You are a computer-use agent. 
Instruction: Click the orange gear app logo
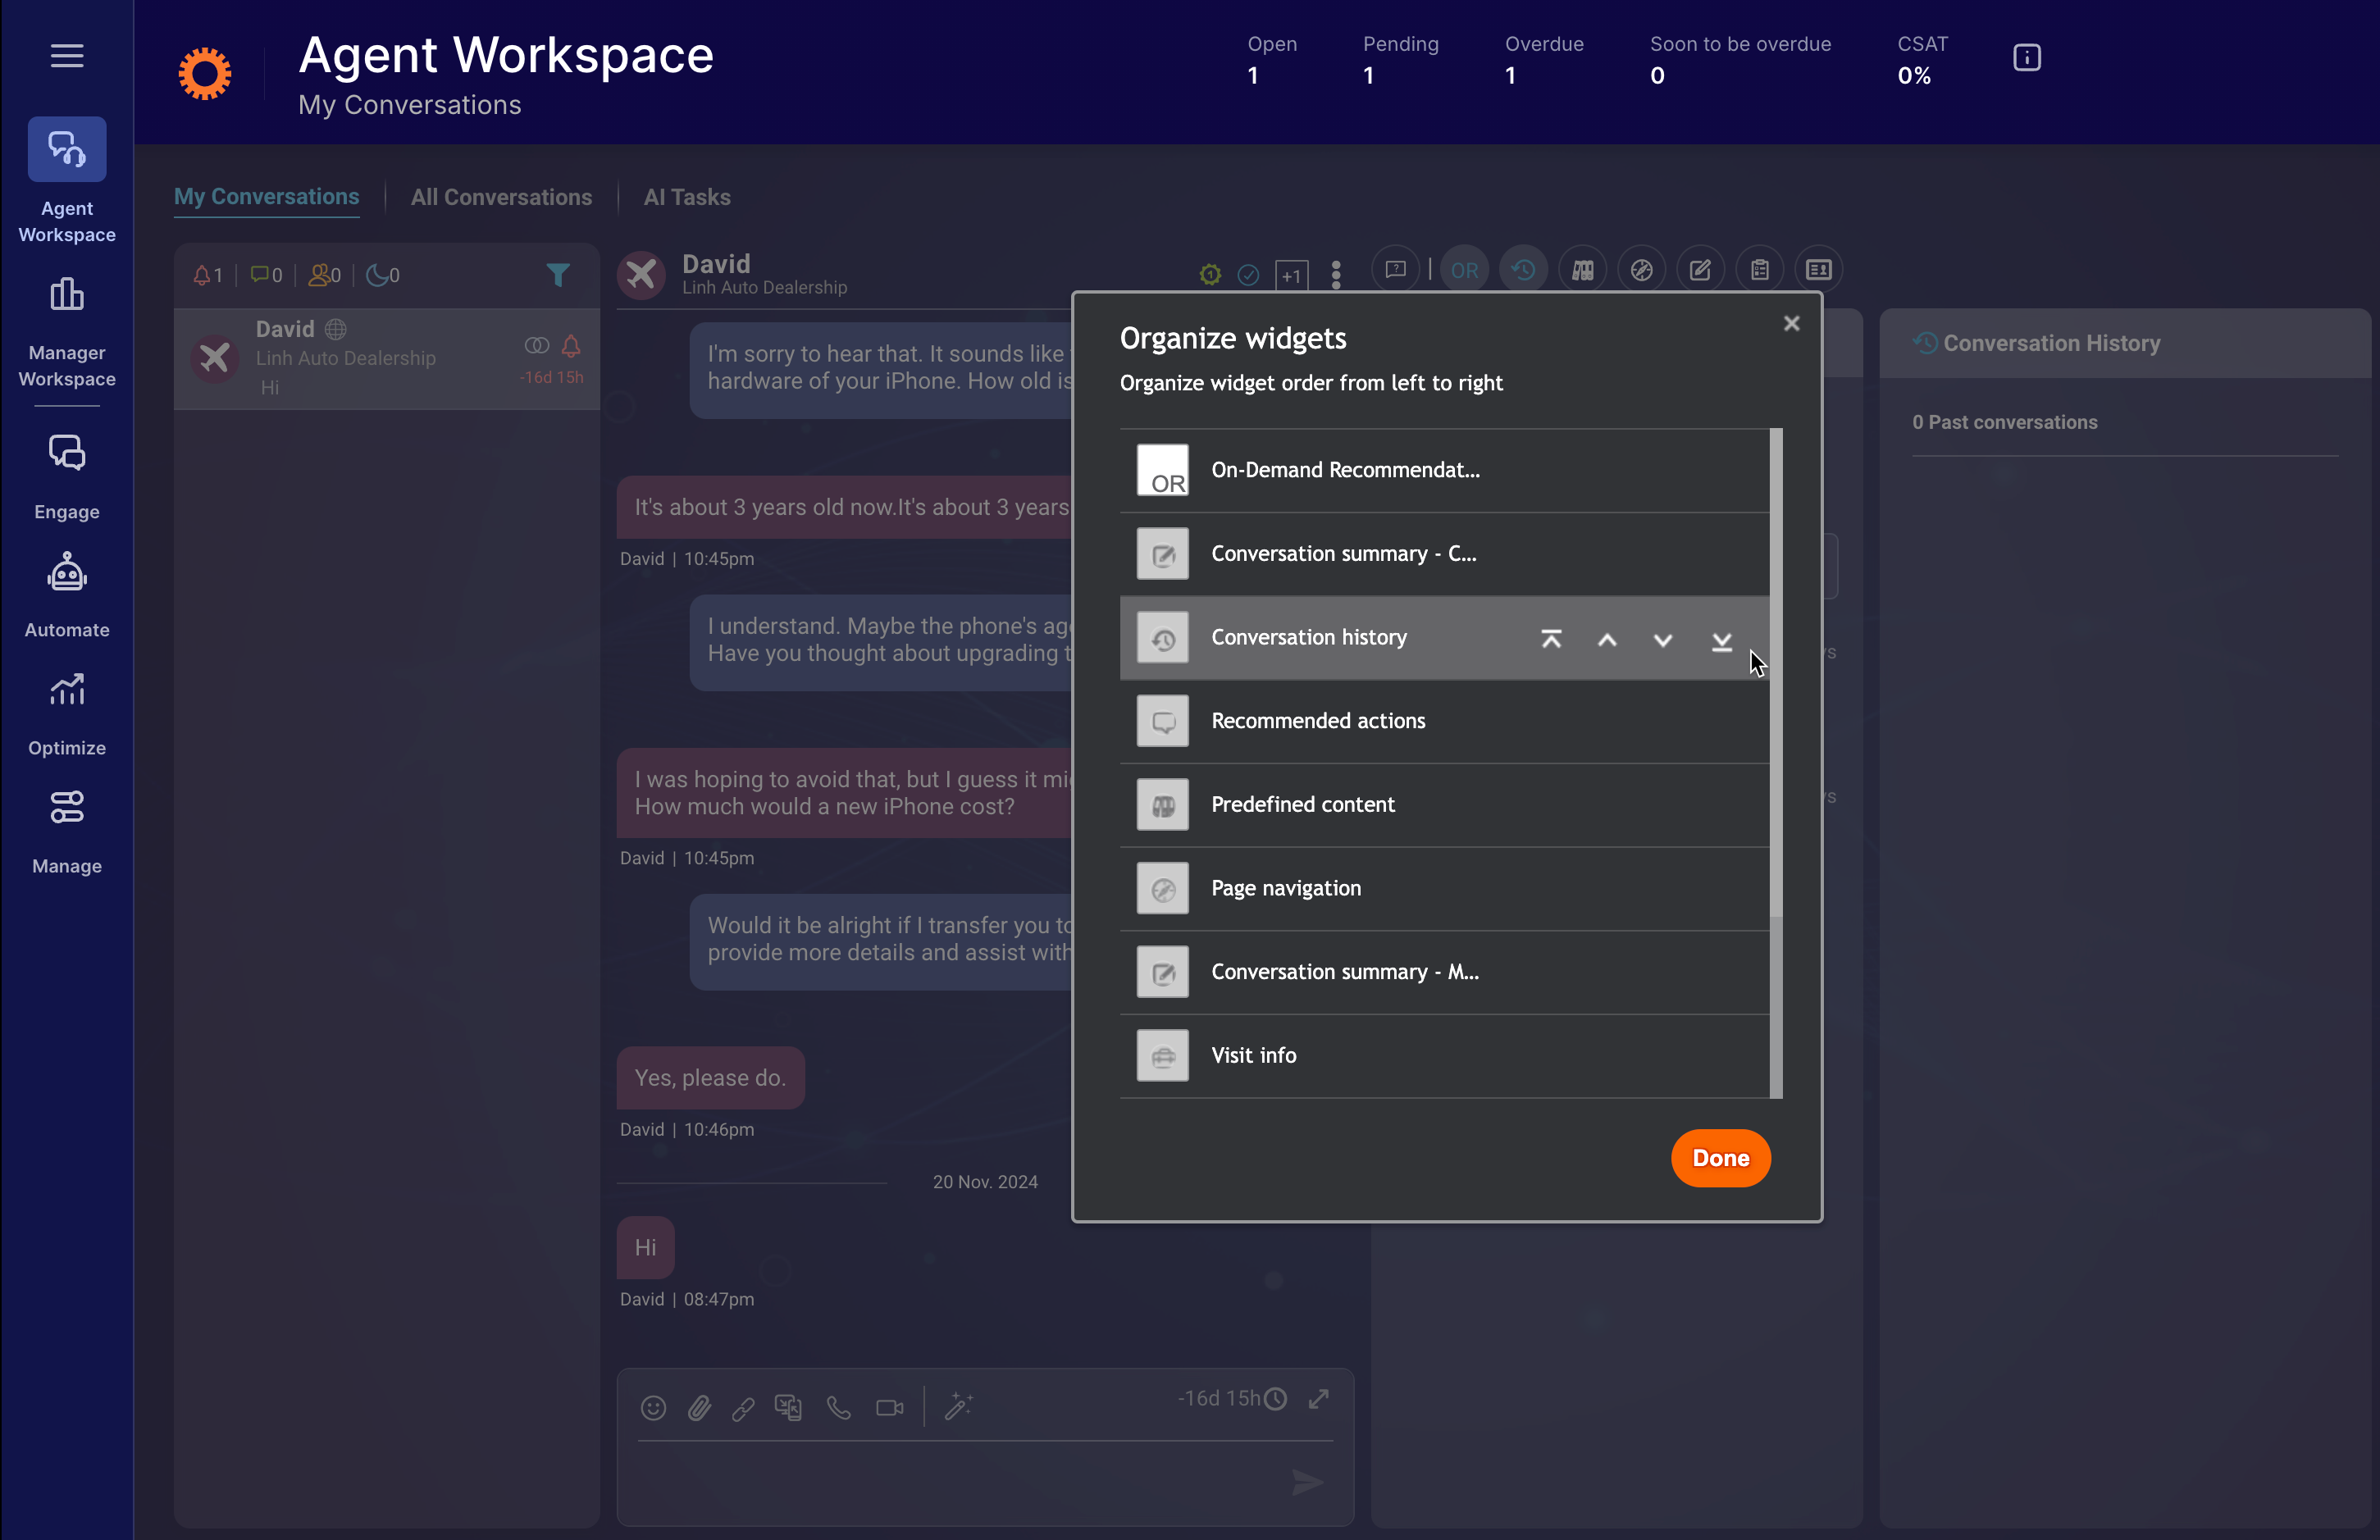(x=205, y=73)
